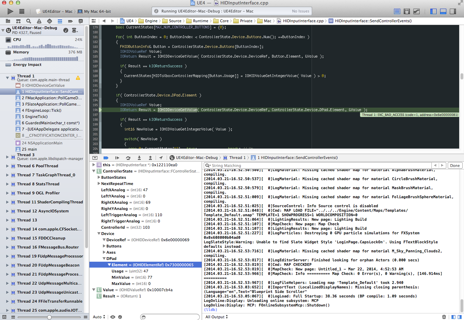Image resolution: width=464 pixels, height=320 pixels.
Task: Click the Step Out debug icon
Action: [150, 158]
